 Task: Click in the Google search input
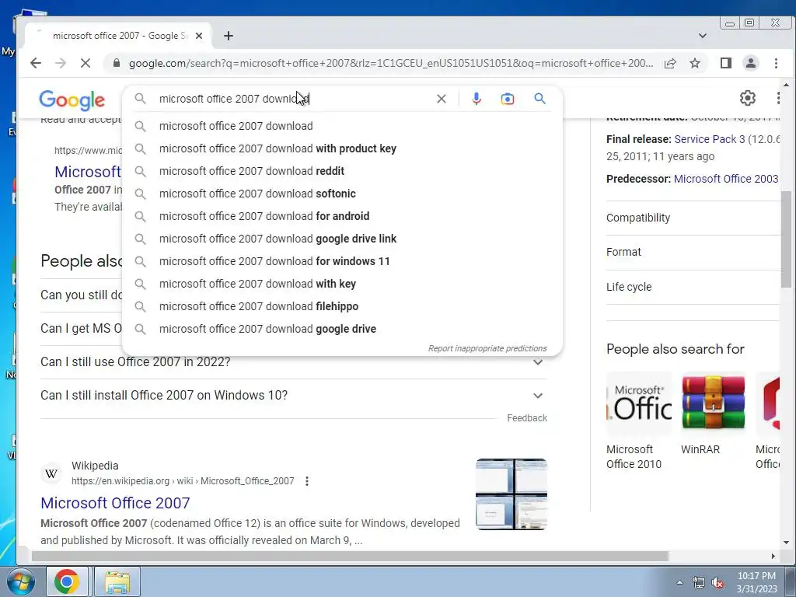click(x=295, y=99)
